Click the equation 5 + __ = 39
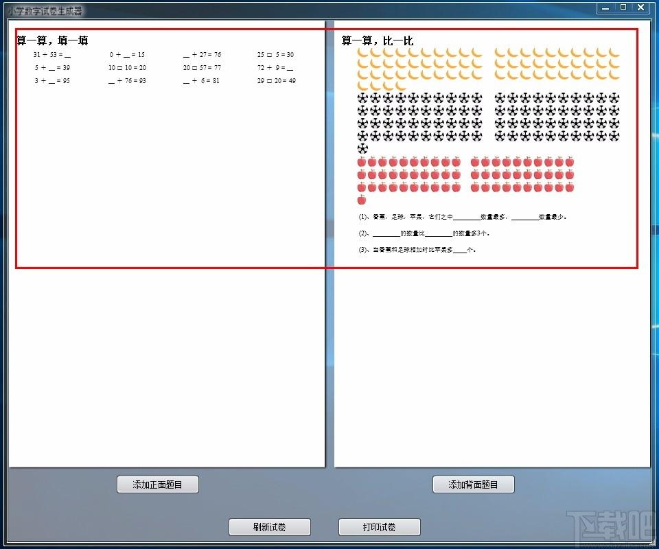This screenshot has height=549, width=659. pos(53,68)
